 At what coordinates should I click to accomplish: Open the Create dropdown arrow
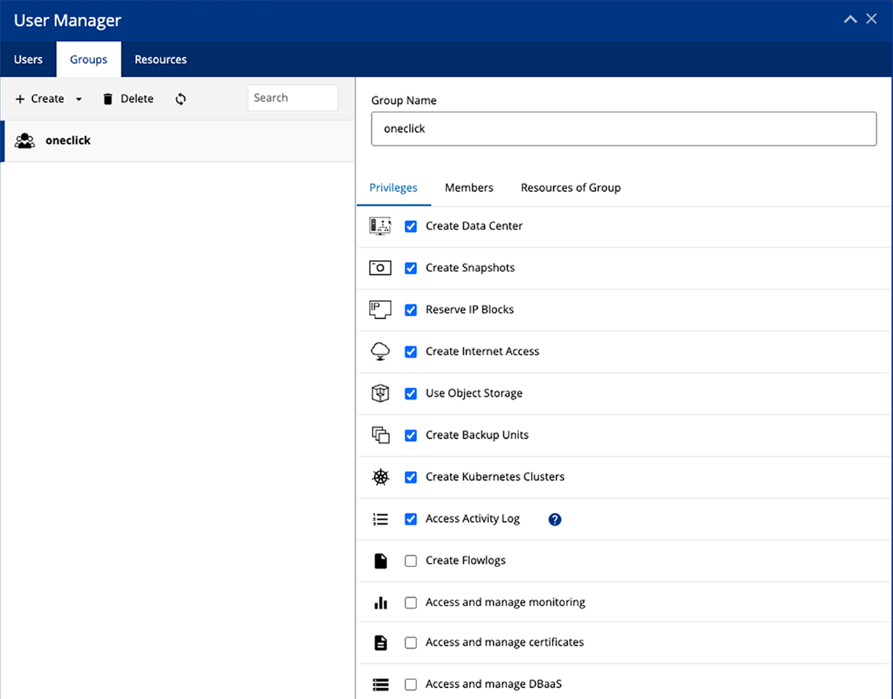79,99
